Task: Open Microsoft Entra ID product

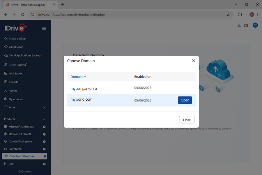Action: tap(20, 134)
